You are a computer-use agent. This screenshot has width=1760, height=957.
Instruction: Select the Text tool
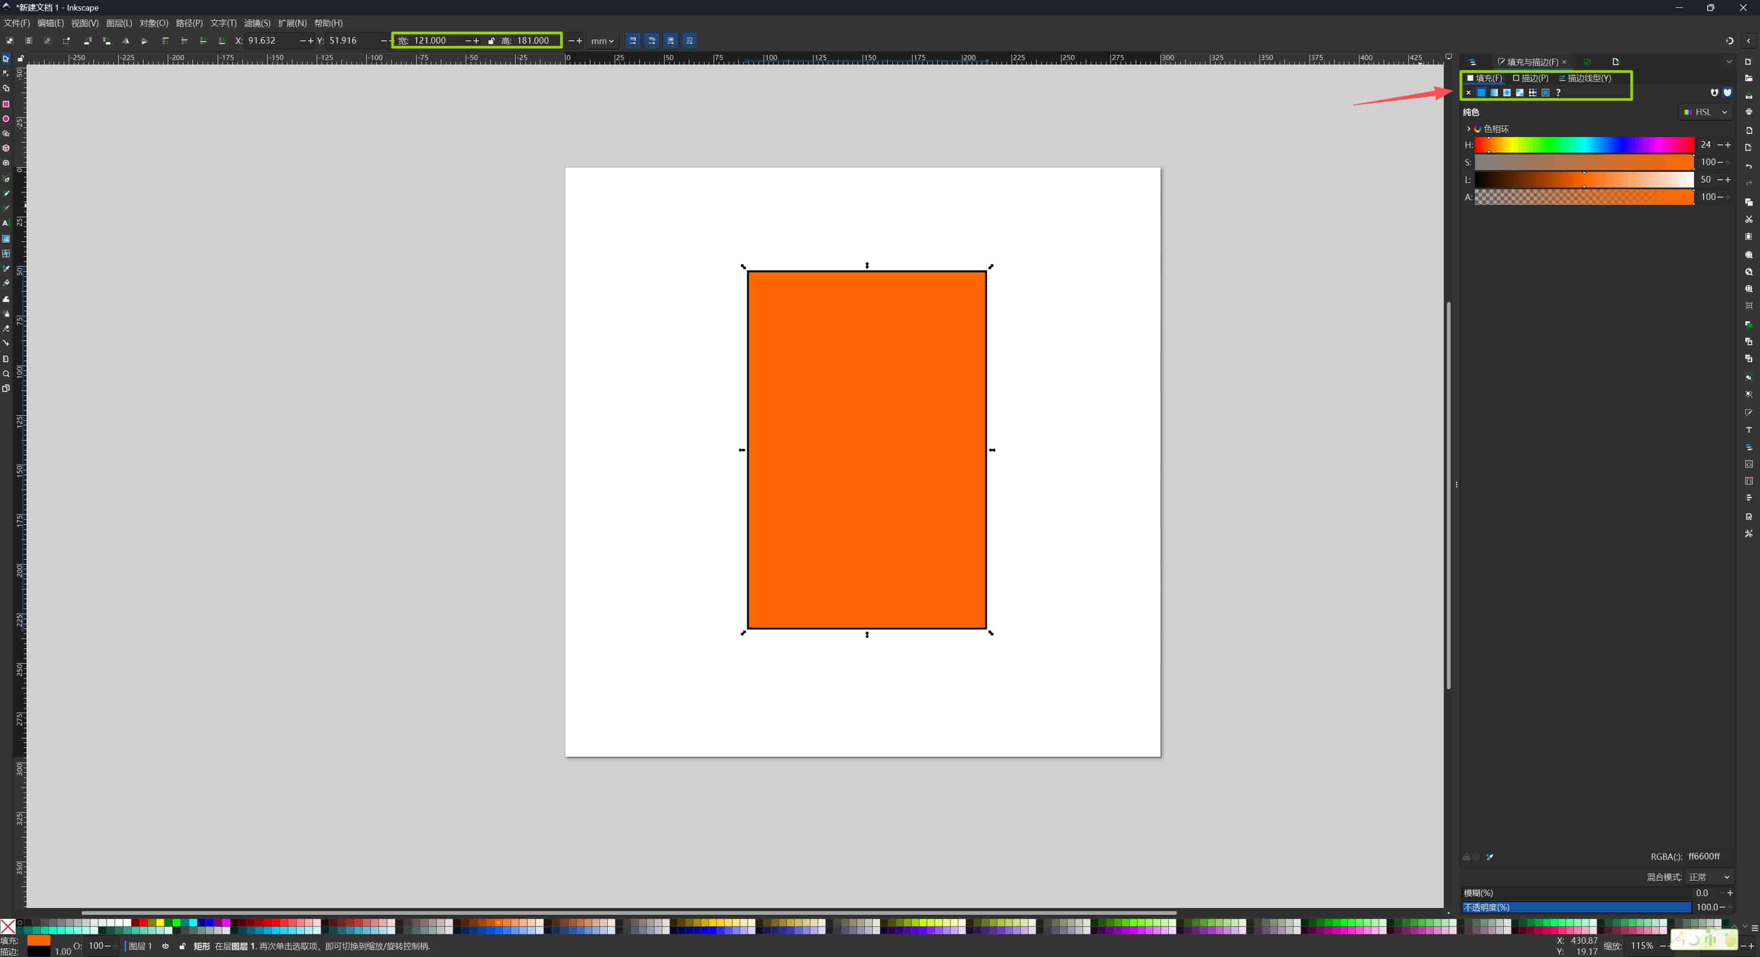tap(5, 223)
